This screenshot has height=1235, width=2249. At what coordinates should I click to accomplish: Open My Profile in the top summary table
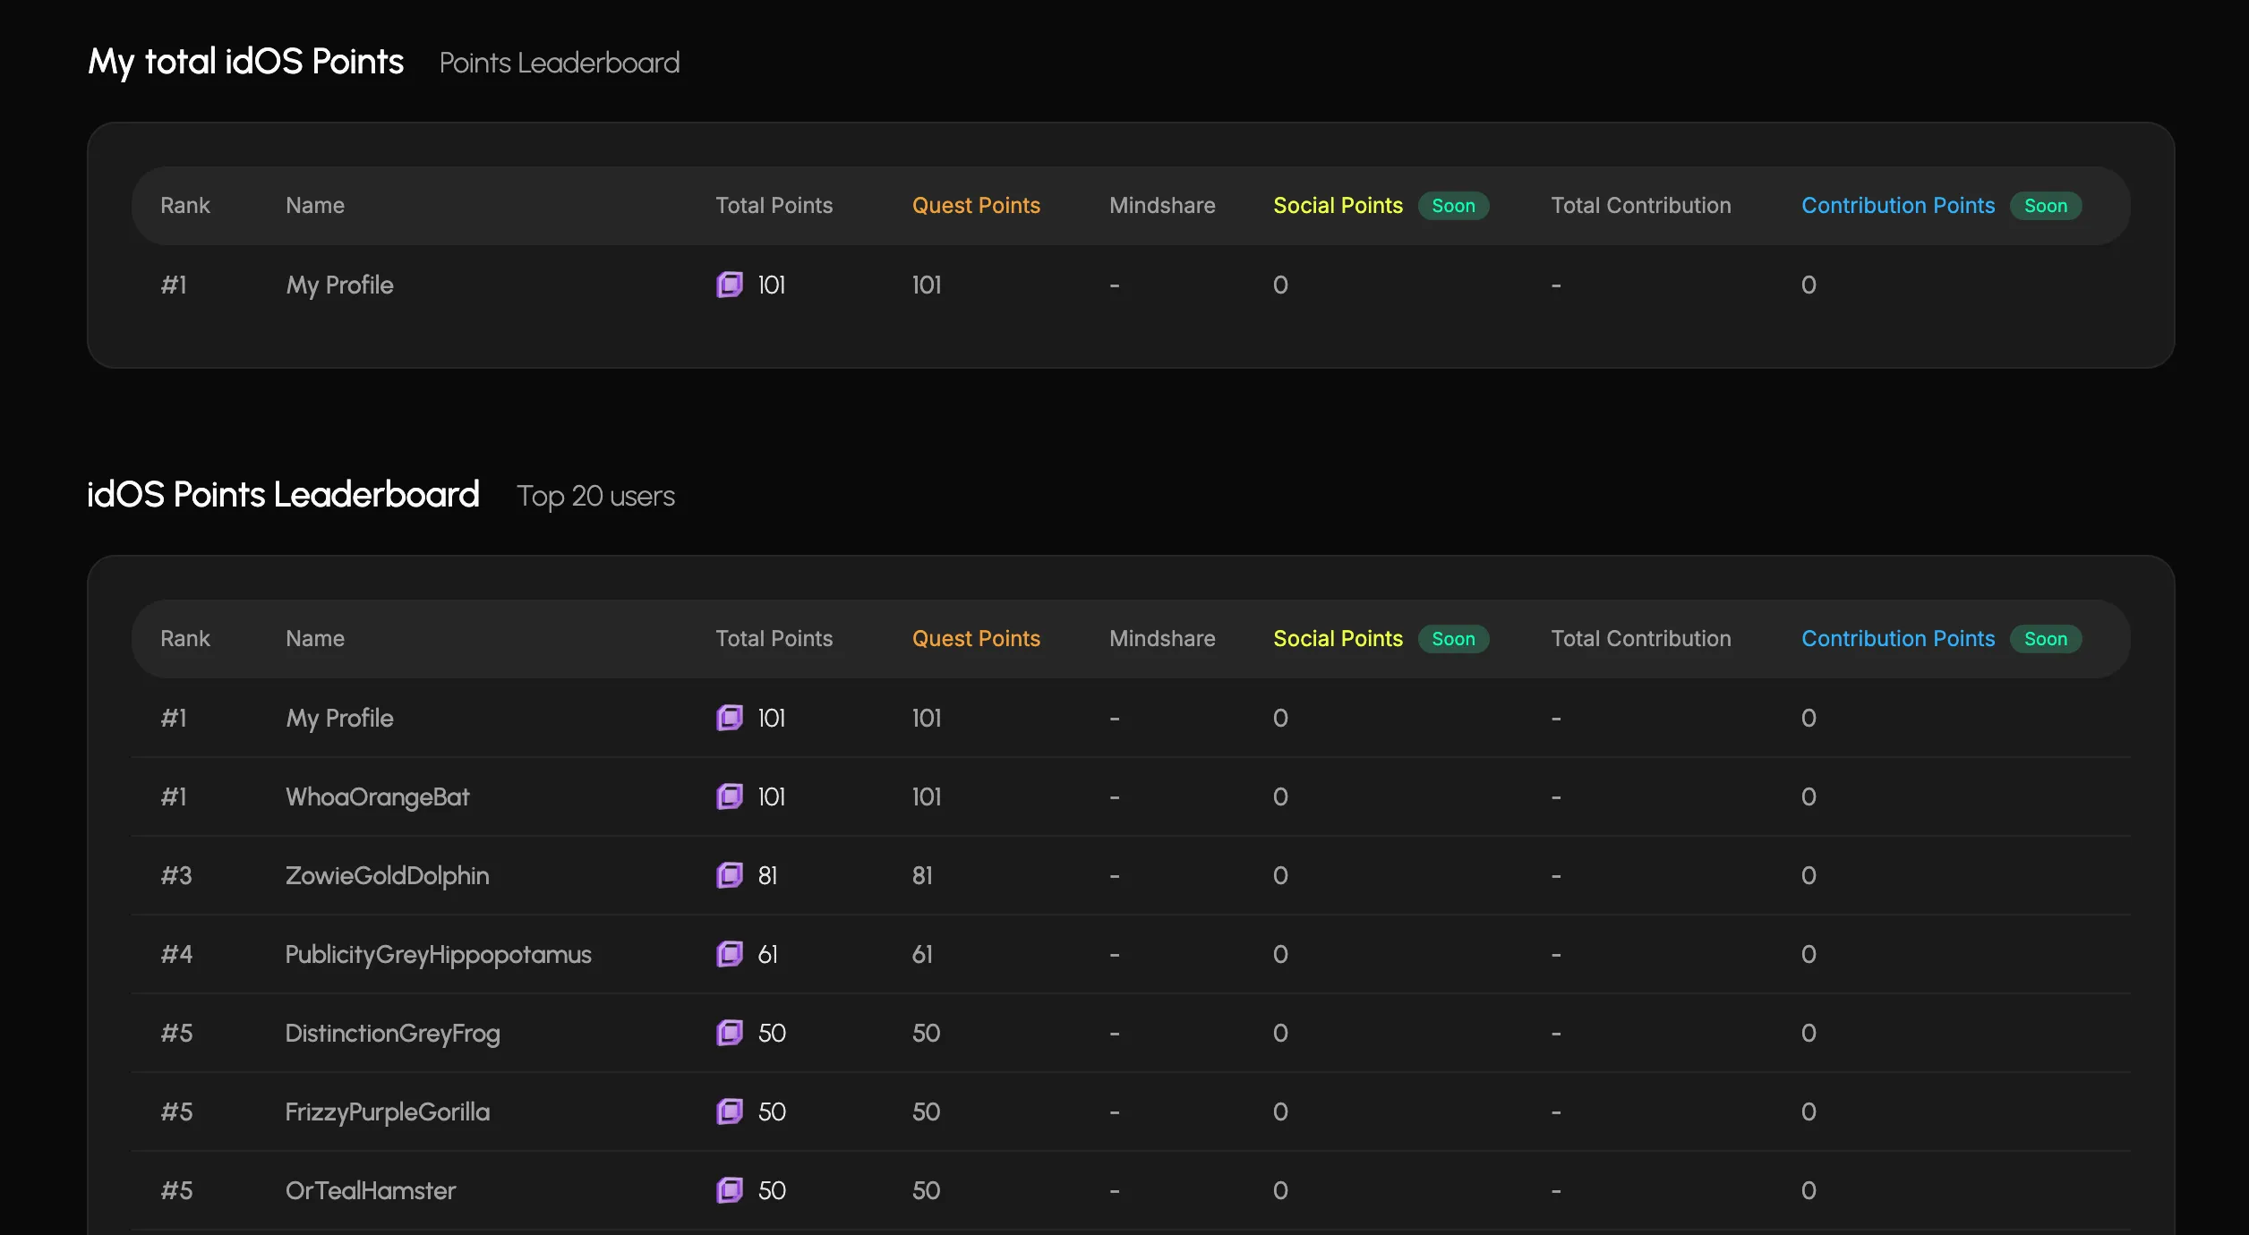point(339,285)
